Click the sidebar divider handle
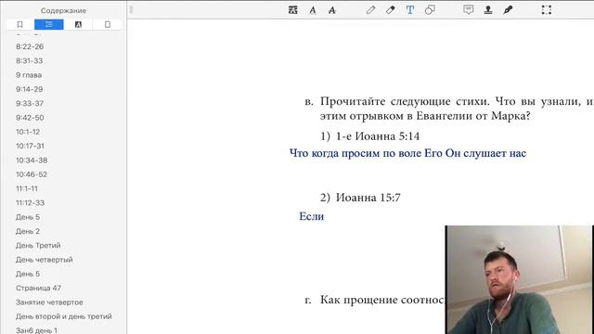The height and width of the screenshot is (334, 594). (x=131, y=10)
